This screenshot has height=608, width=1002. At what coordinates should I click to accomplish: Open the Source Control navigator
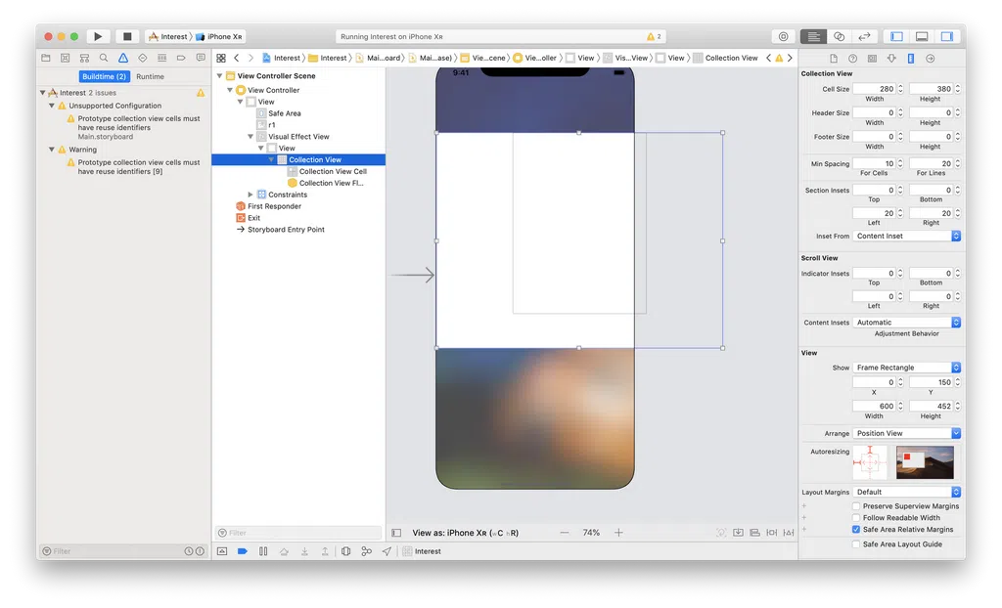click(66, 58)
